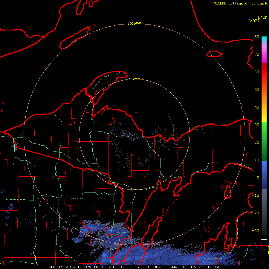269x269 pixels.
Task: Click the 100 NMI range ring label
Action: coord(134,24)
